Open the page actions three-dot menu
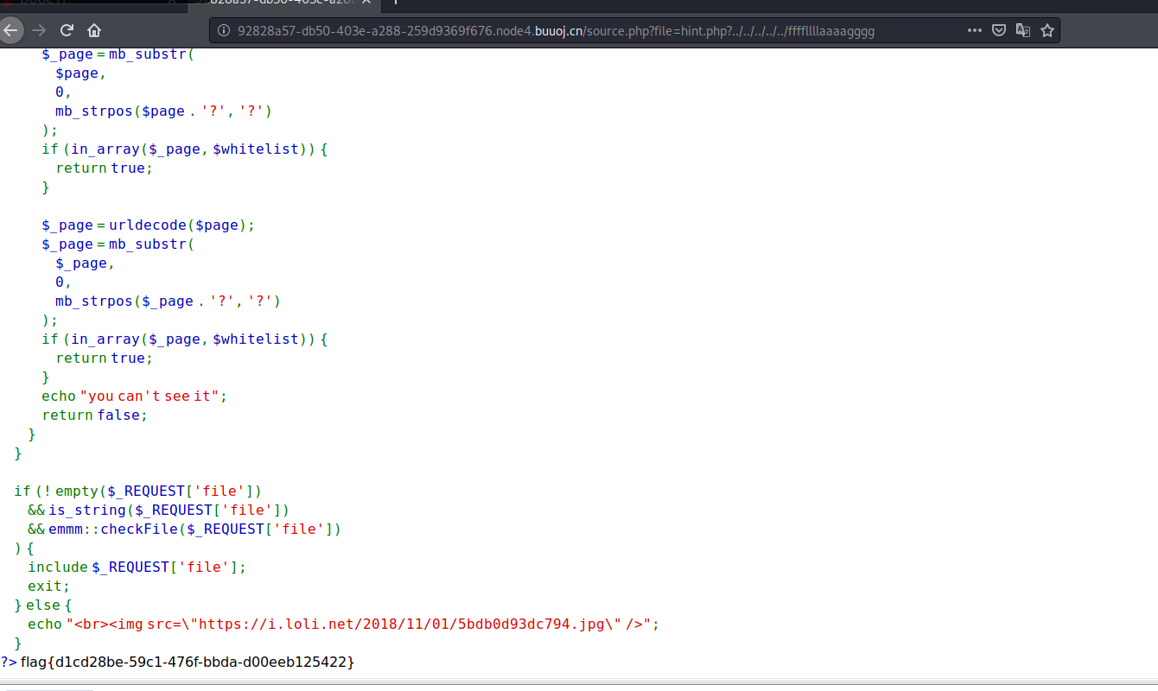 pos(975,30)
